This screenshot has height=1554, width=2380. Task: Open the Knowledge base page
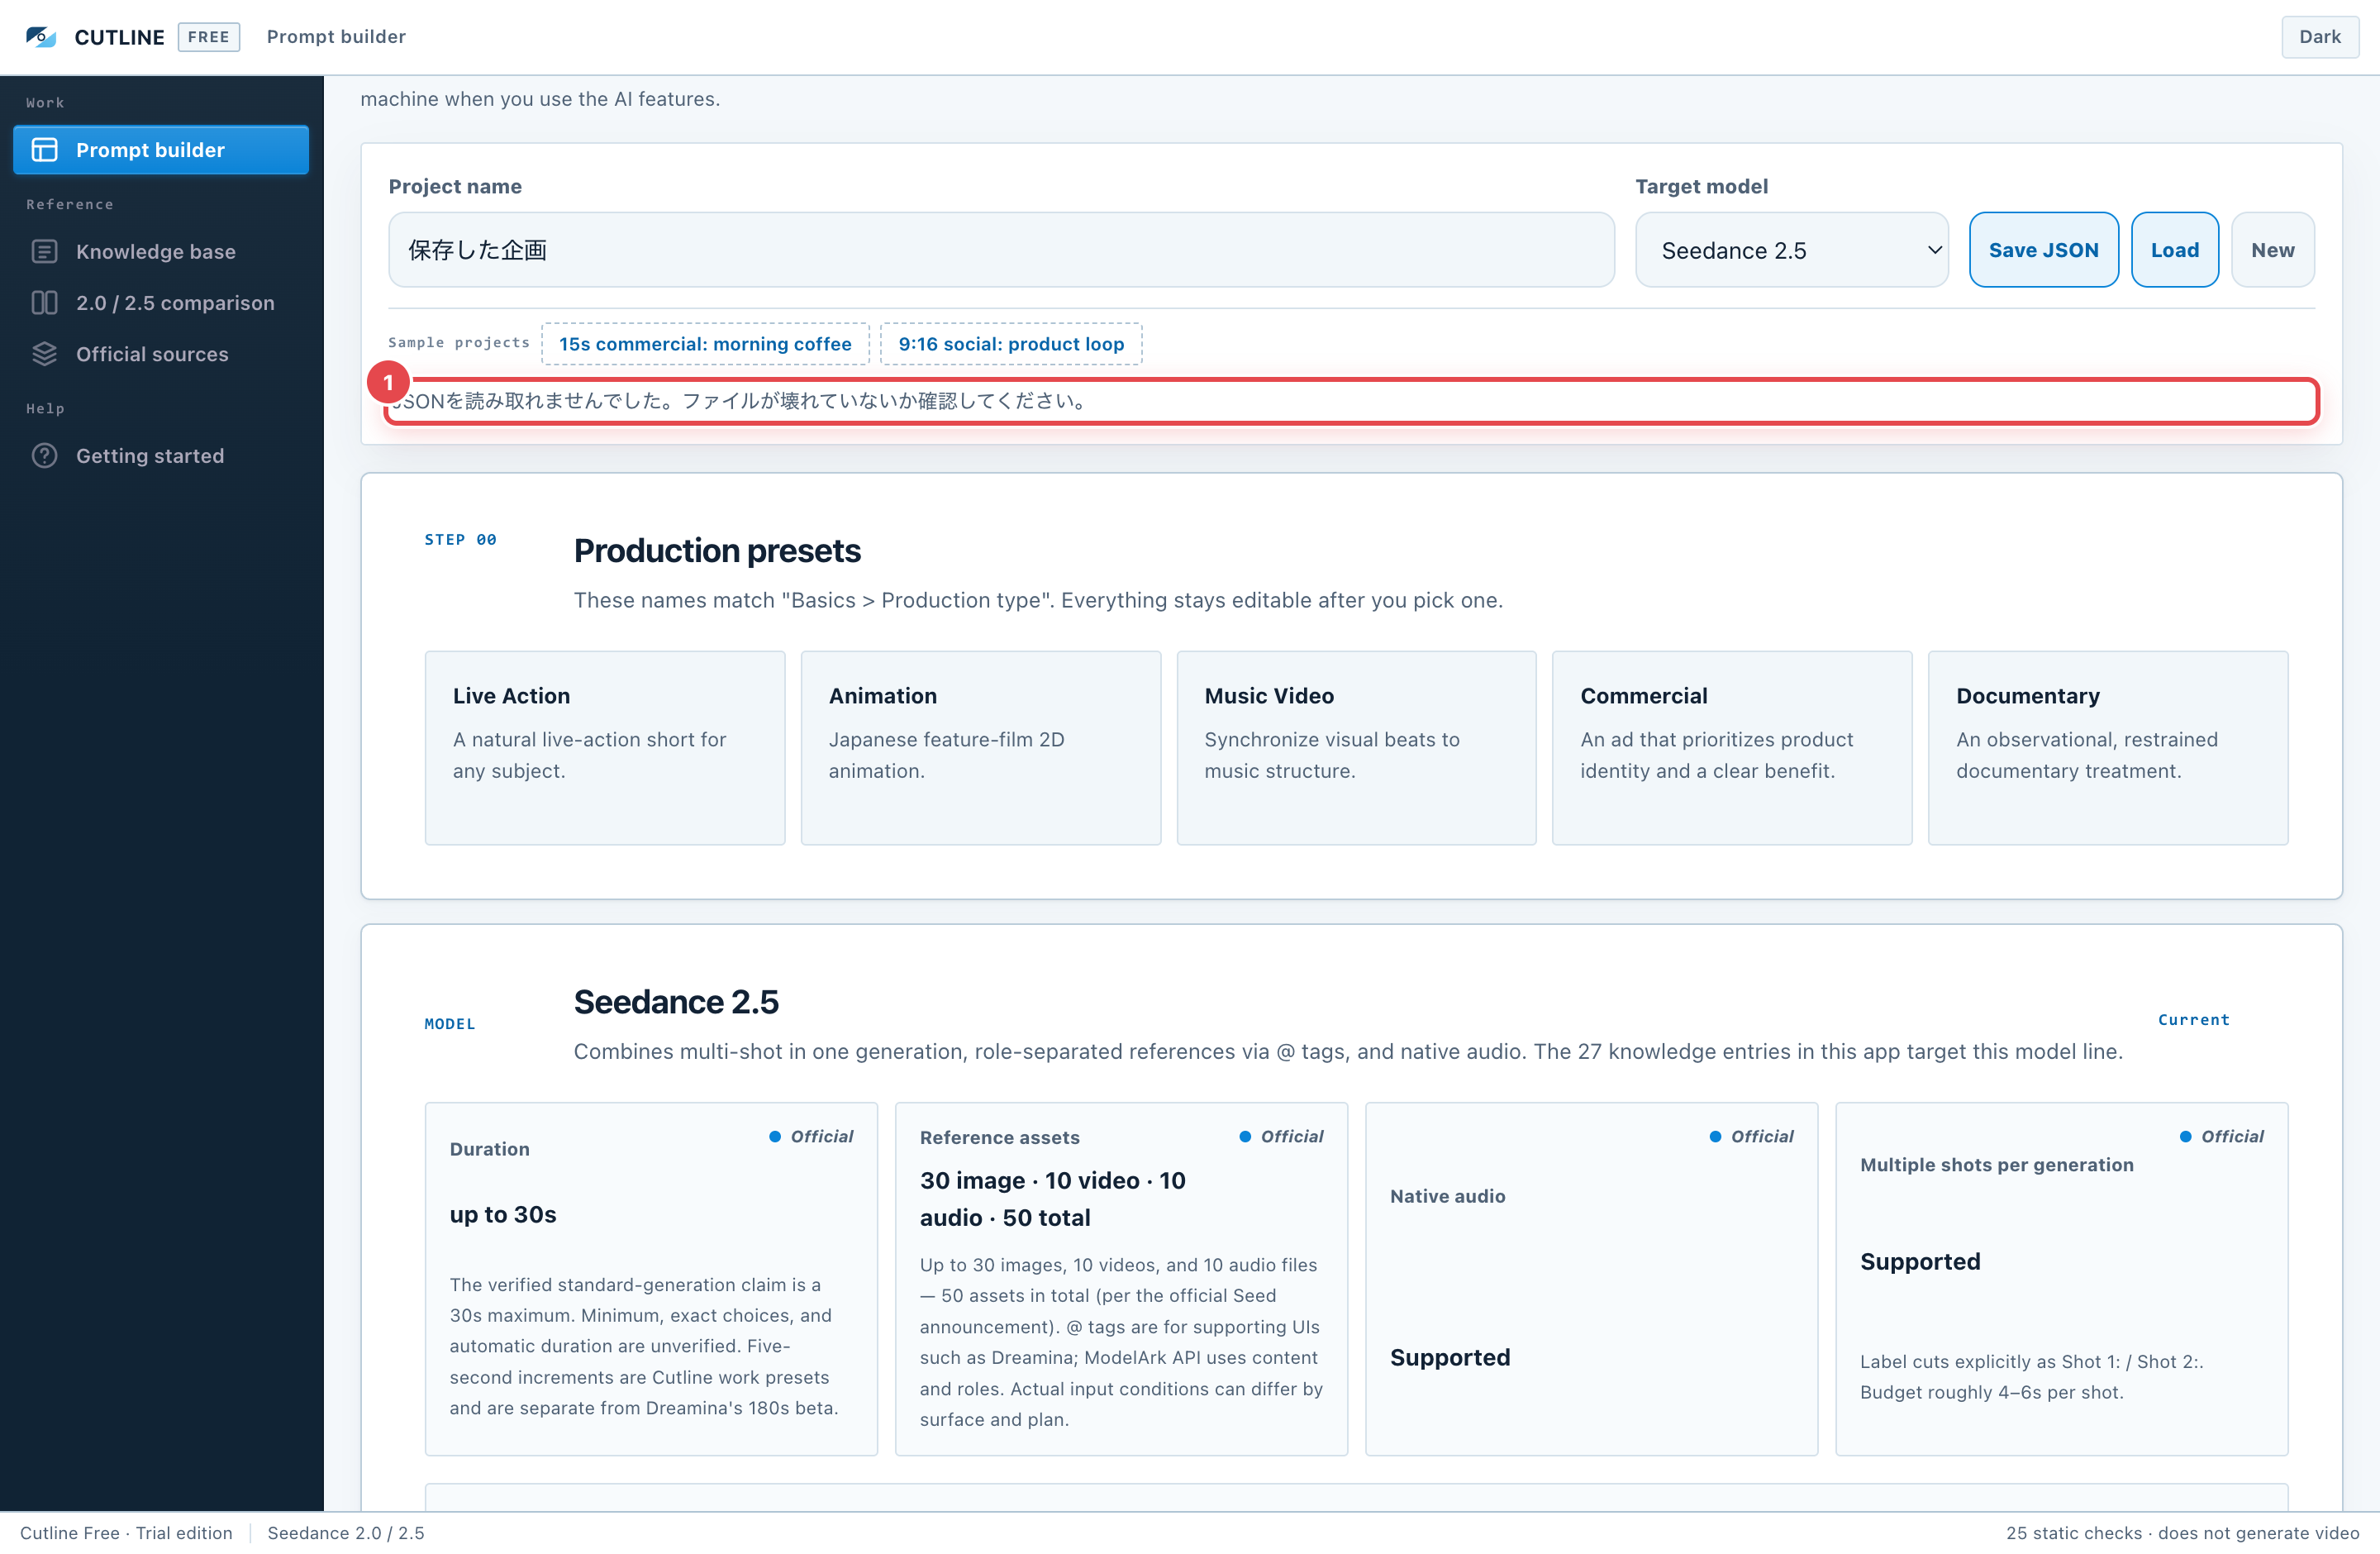(x=161, y=252)
